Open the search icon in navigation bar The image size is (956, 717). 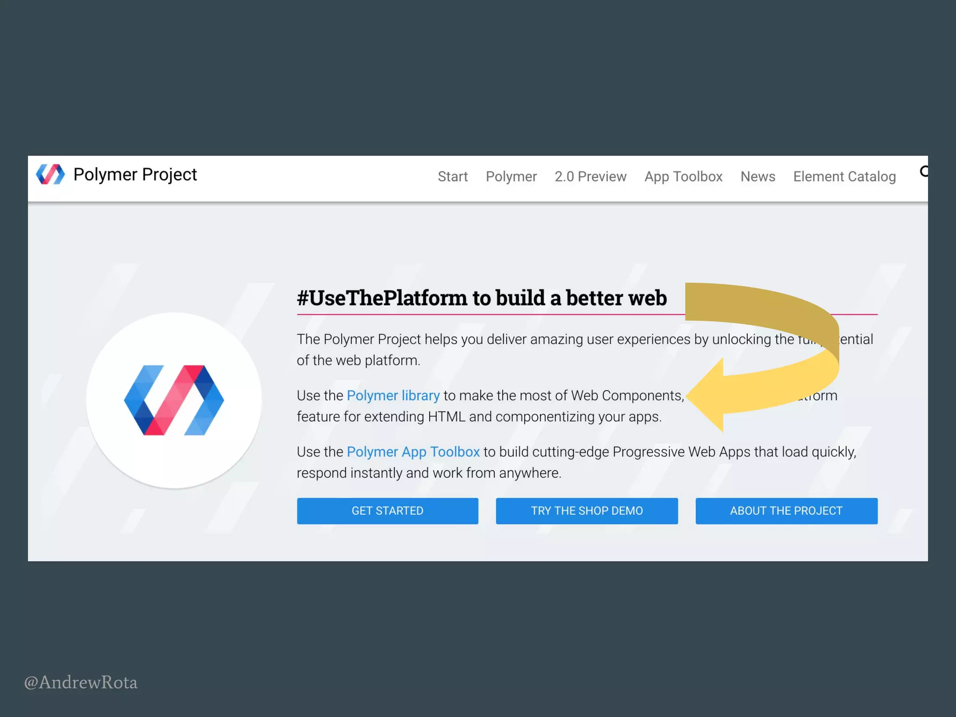coord(923,172)
